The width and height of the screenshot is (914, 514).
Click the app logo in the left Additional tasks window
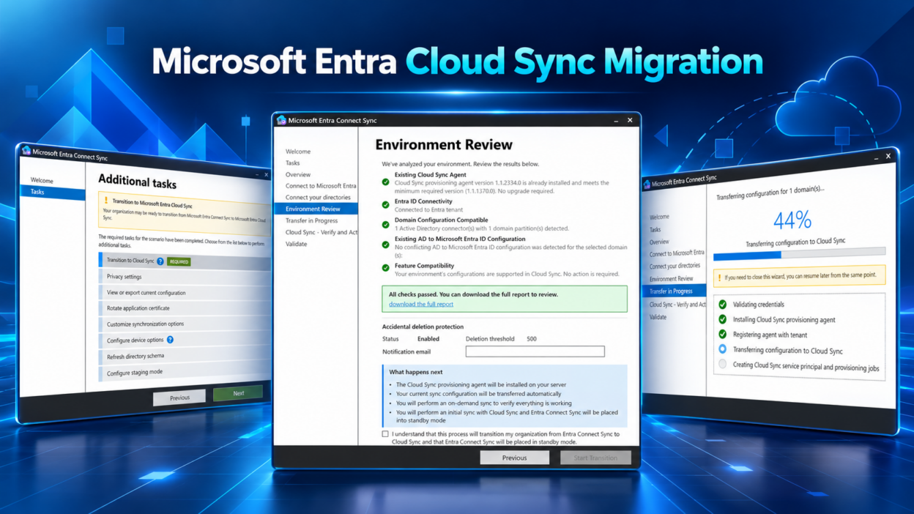point(26,151)
